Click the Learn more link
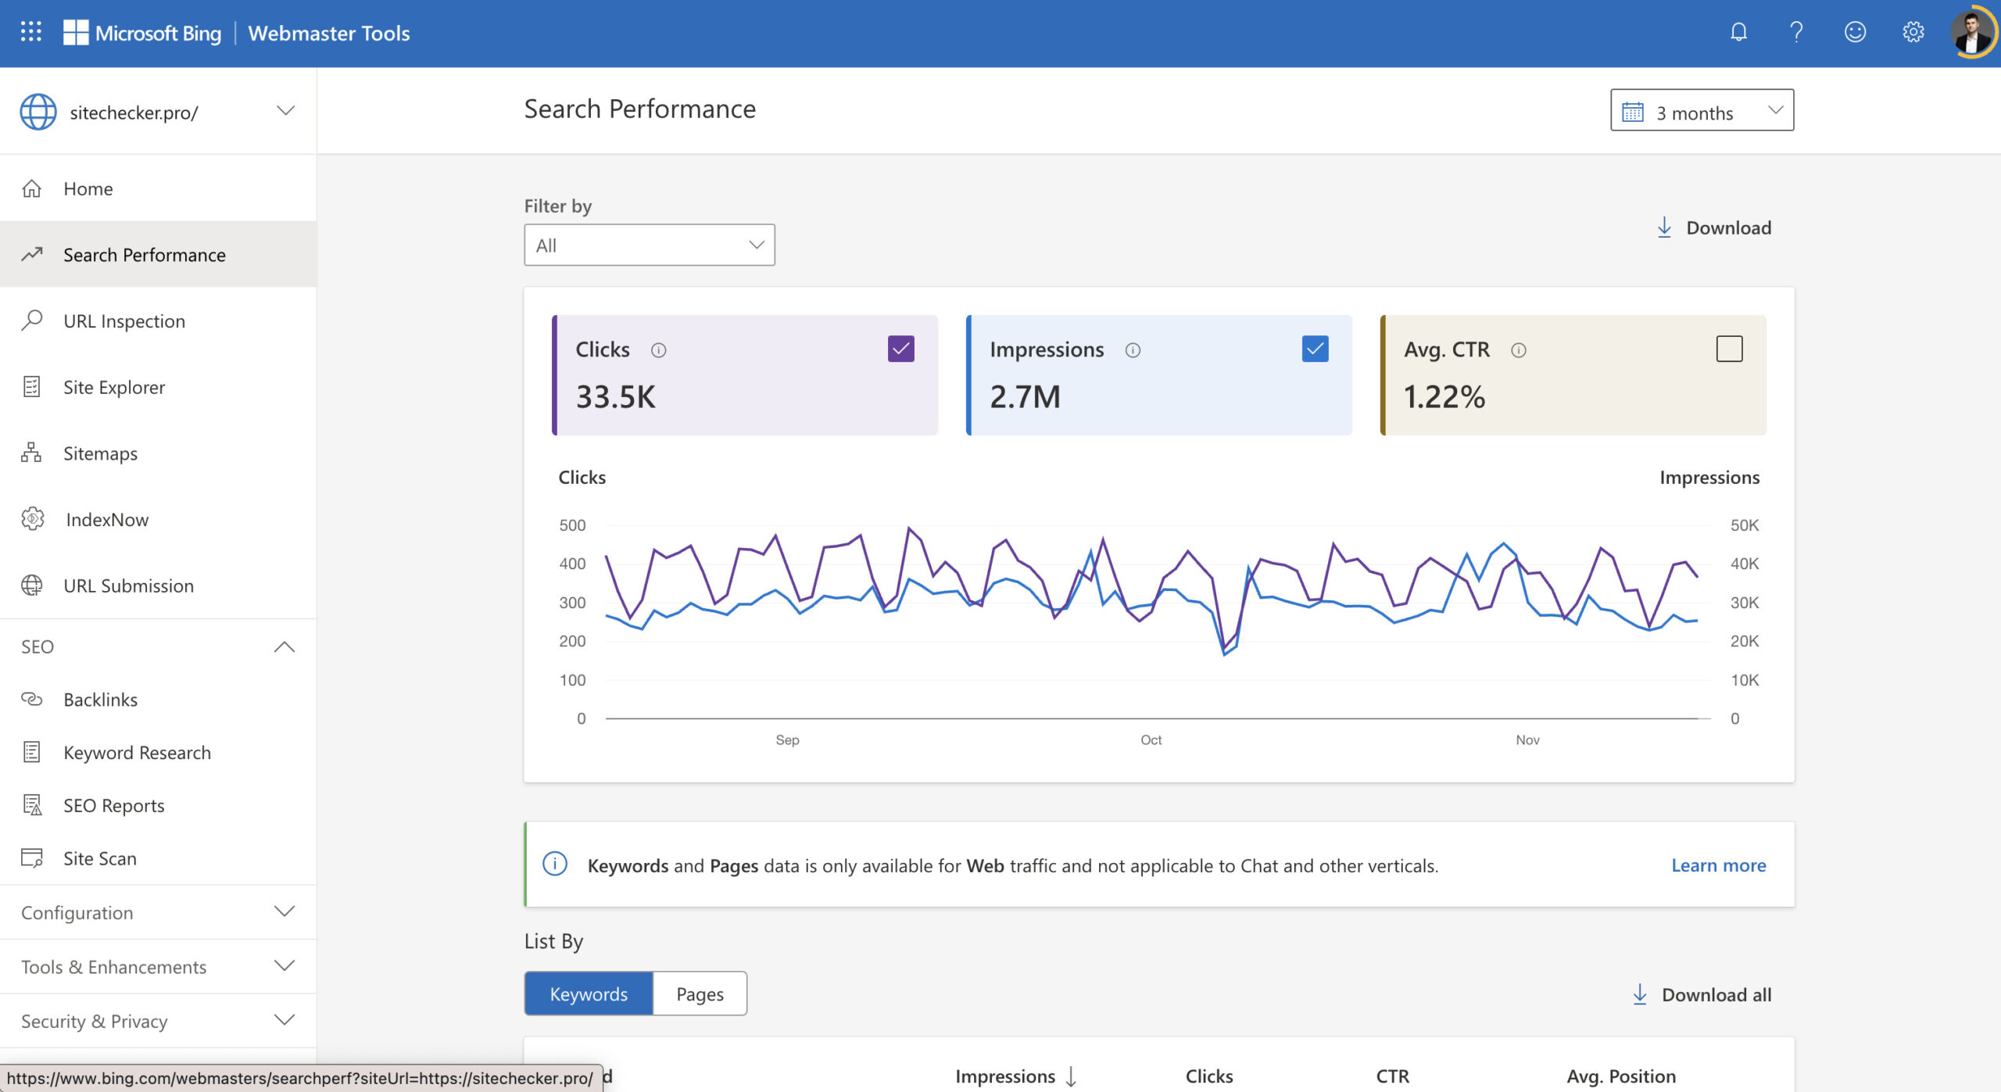 pos(1718,865)
